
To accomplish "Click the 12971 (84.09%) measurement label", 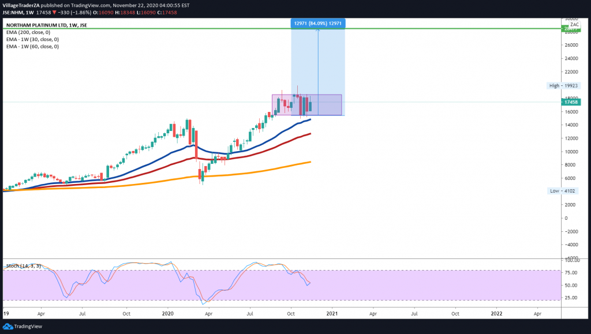I will 318,24.
